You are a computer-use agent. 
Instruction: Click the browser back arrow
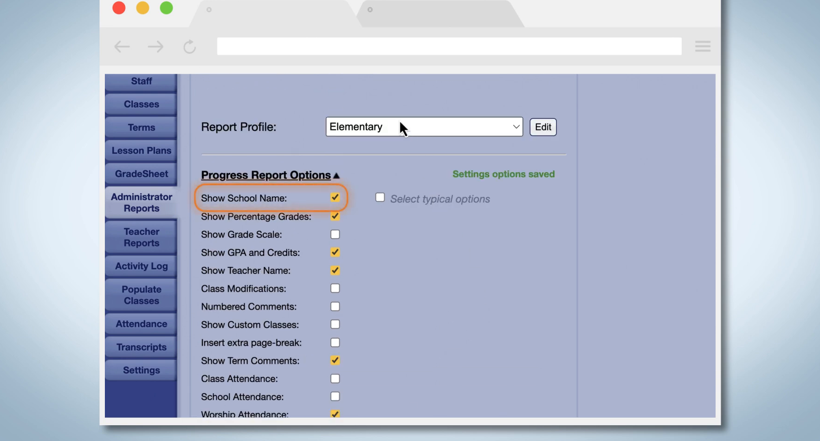tap(122, 46)
